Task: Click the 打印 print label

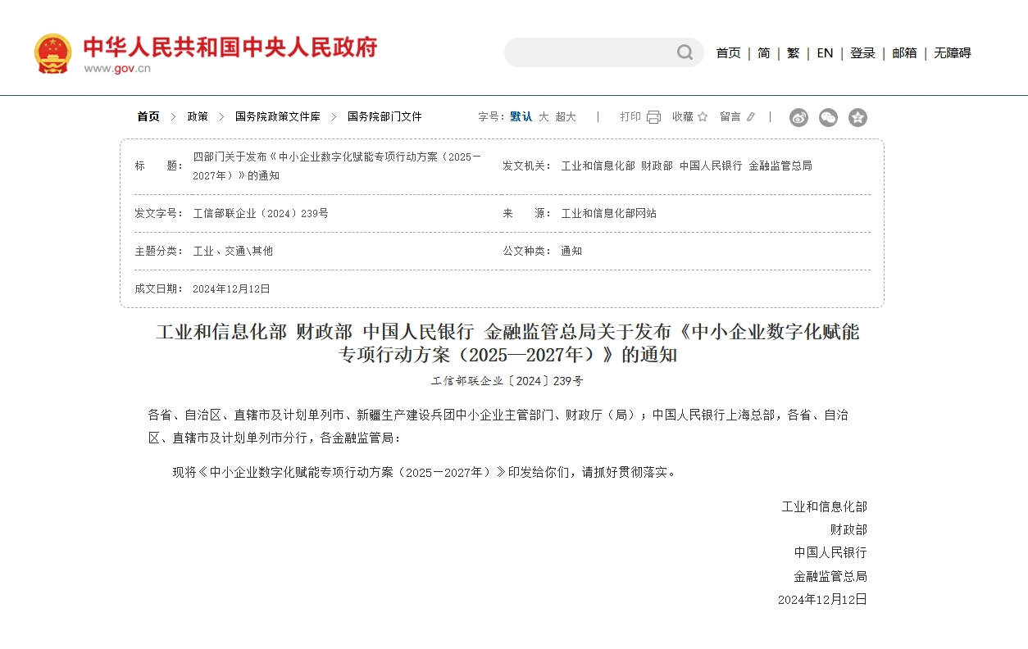Action: (x=630, y=117)
